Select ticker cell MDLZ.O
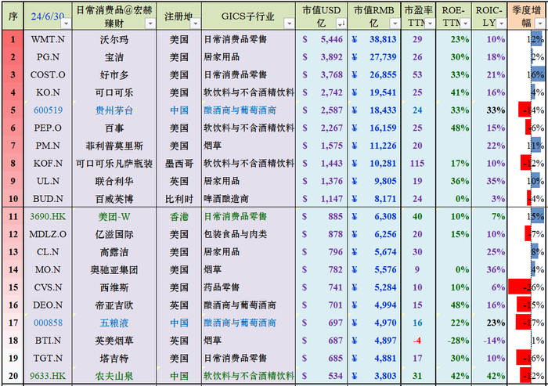 (x=48, y=234)
